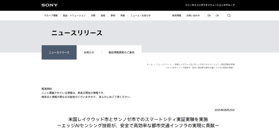The image size is (279, 135).
Task: Go to 採用情報 page
Action: (177, 16)
